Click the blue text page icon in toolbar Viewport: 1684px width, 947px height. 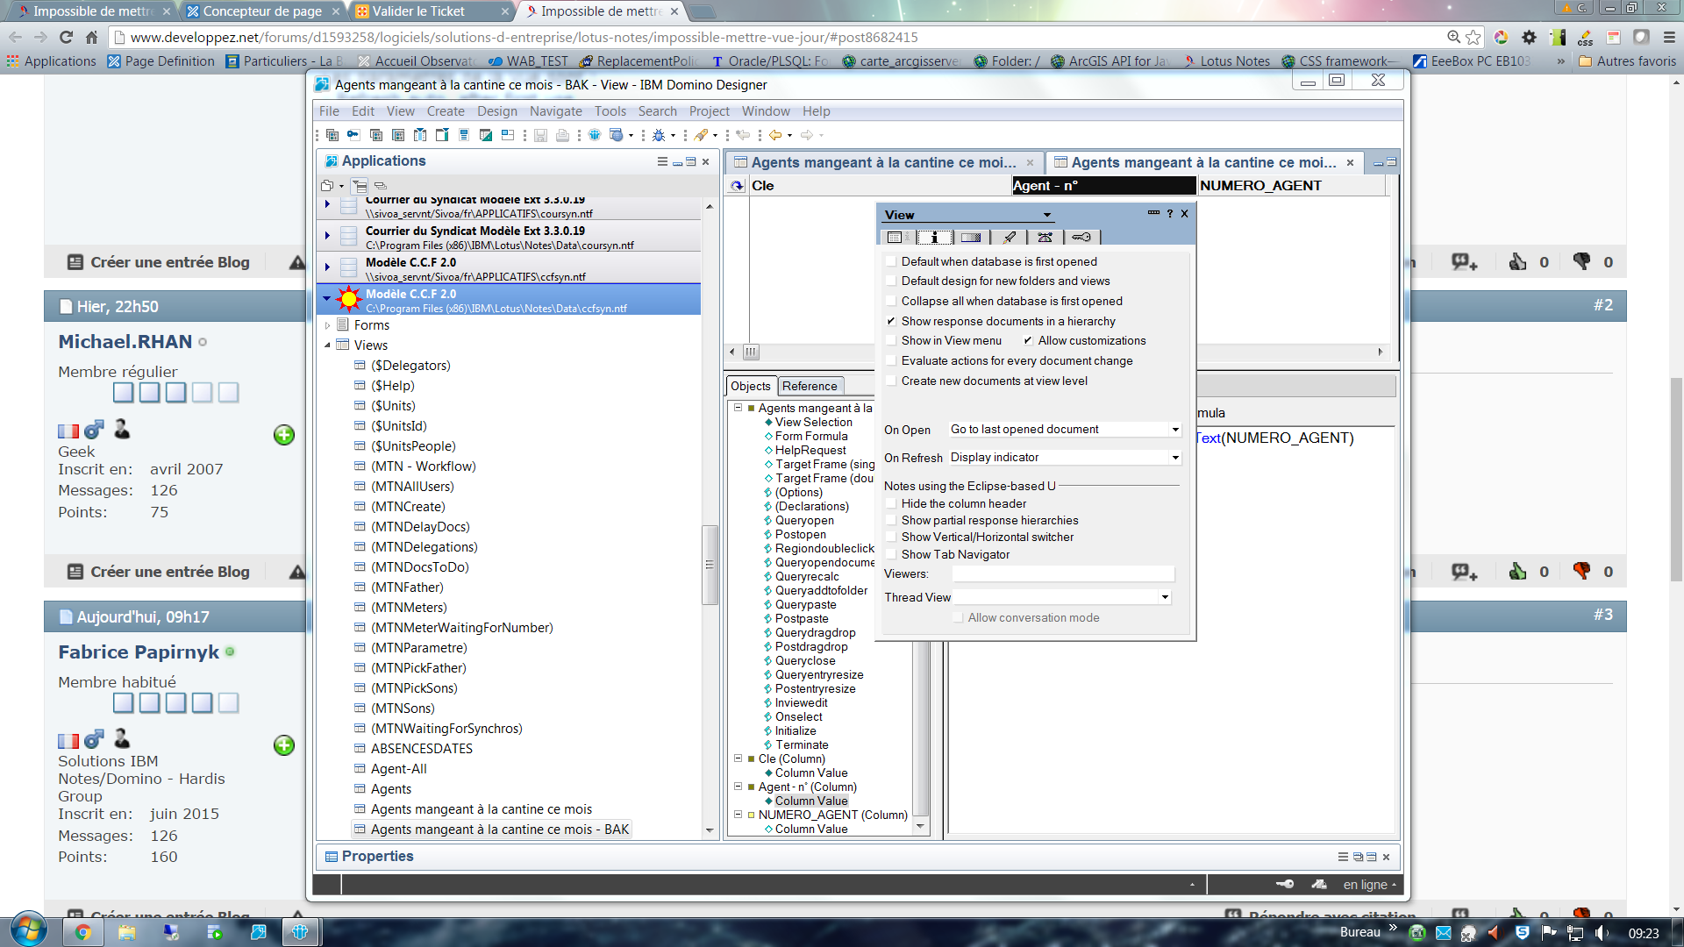463,135
